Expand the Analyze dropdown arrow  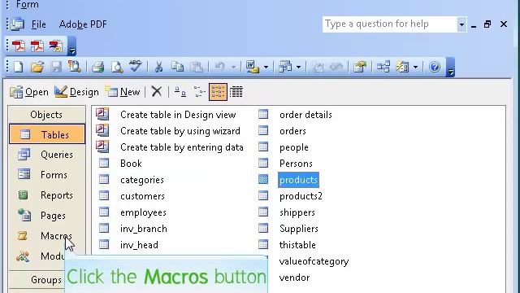(298, 67)
